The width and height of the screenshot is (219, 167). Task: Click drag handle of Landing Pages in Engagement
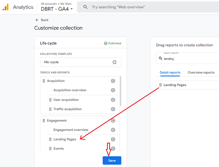pyautogui.click(x=50, y=139)
